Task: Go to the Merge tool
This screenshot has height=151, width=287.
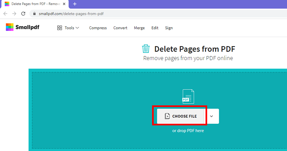Action: pos(139,28)
